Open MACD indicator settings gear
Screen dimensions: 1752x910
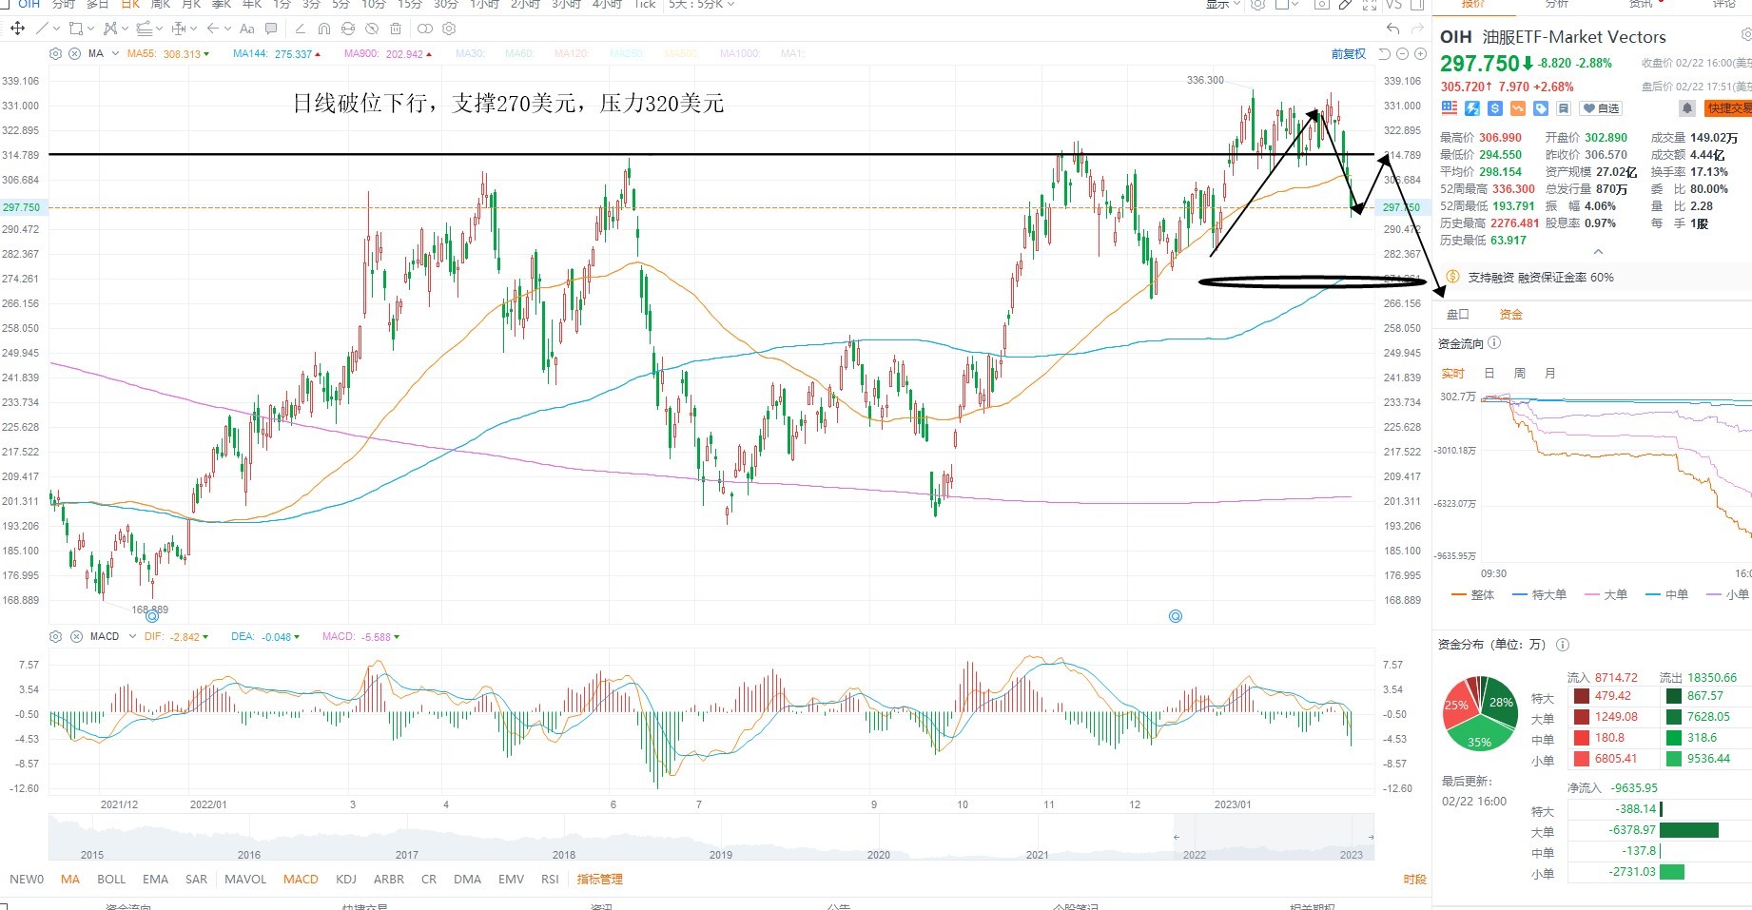[55, 636]
